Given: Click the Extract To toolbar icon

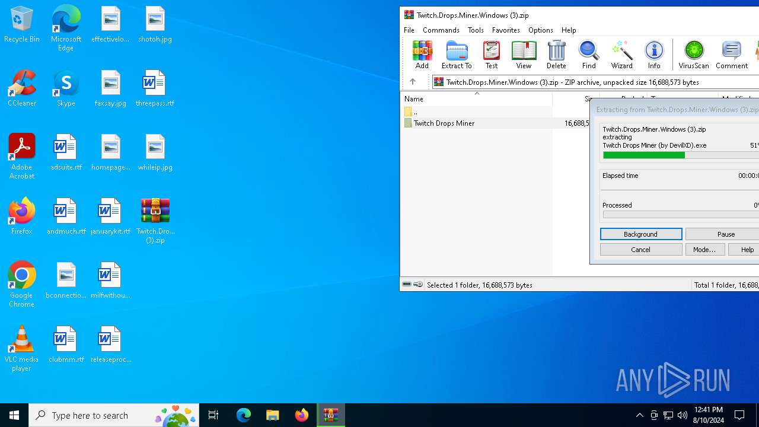Looking at the screenshot, I should (x=457, y=55).
